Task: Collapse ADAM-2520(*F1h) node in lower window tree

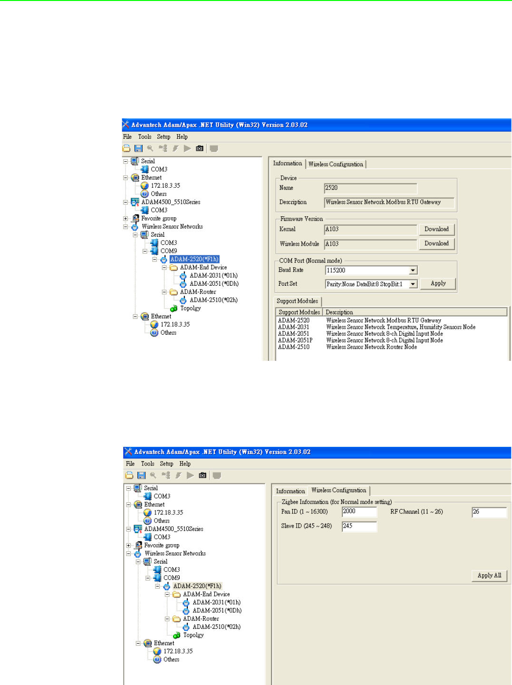Action: pos(157,586)
